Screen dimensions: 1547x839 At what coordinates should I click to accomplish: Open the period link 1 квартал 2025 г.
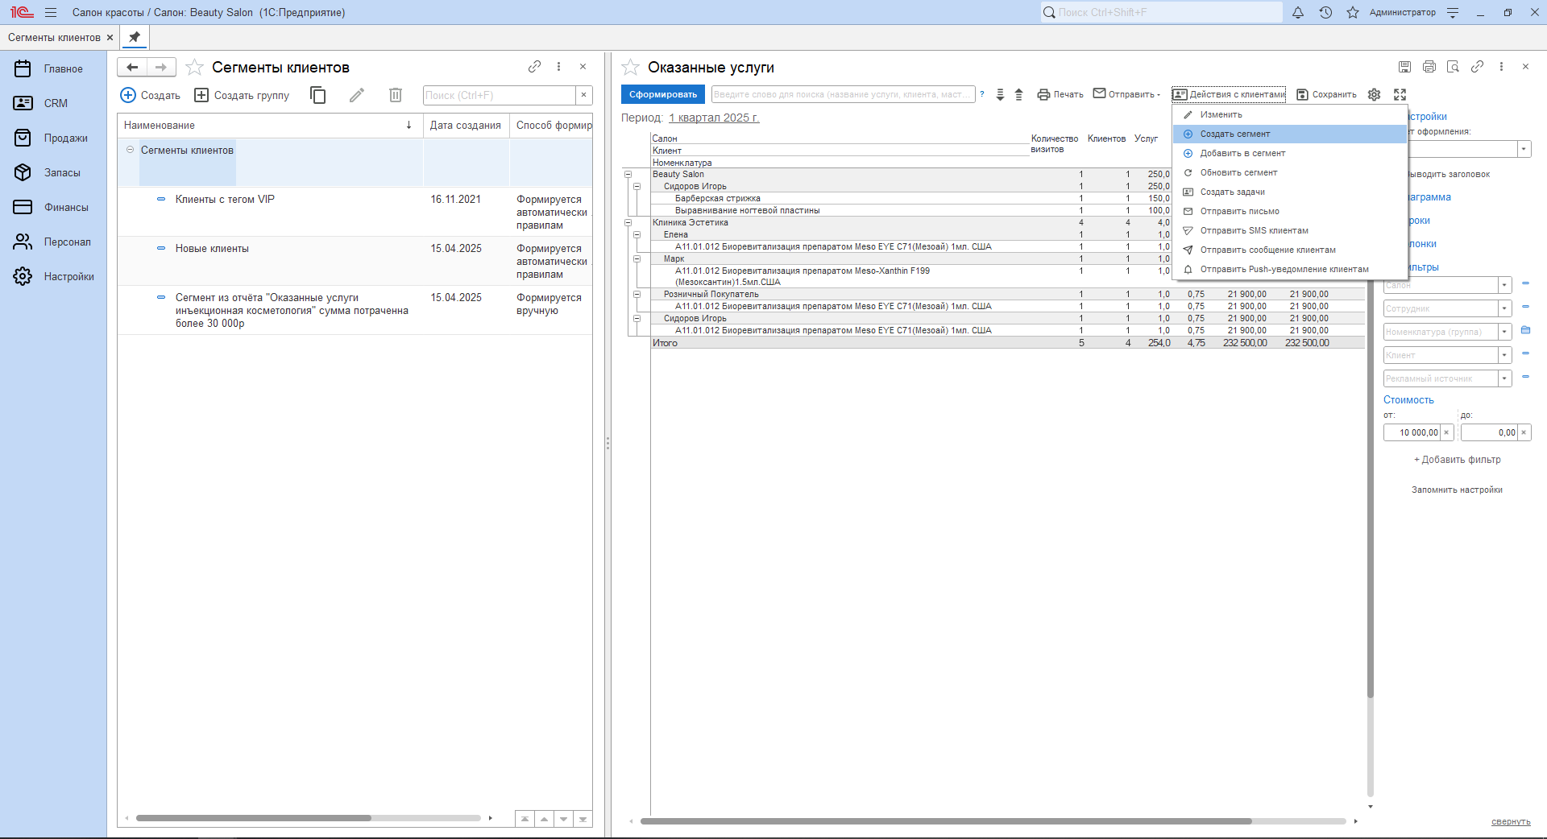point(714,118)
